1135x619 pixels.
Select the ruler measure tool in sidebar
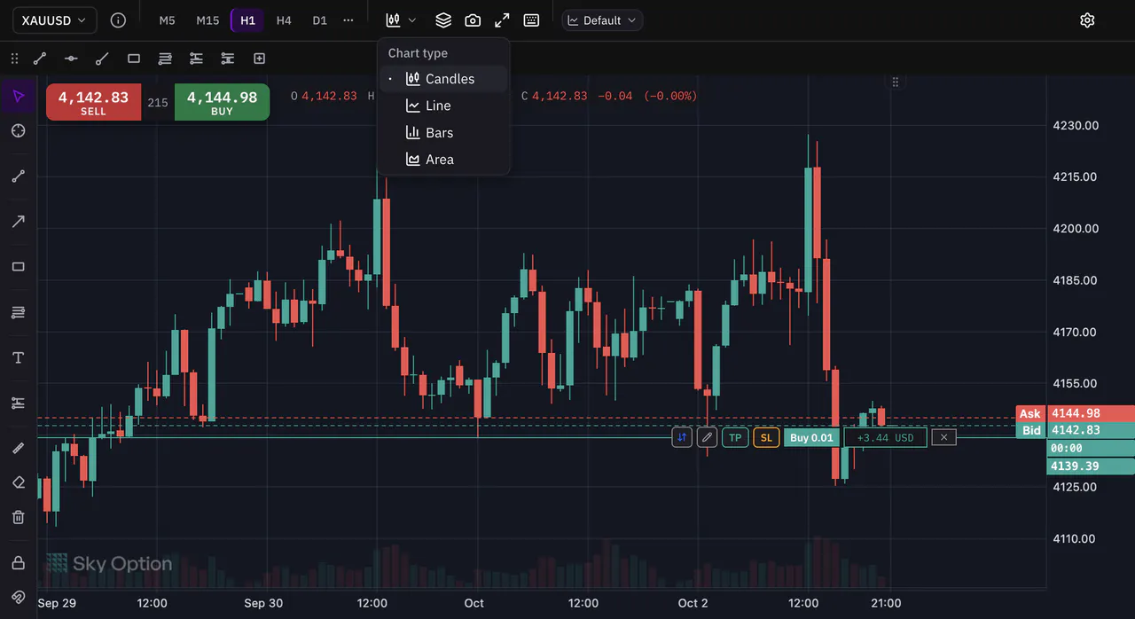pos(18,448)
